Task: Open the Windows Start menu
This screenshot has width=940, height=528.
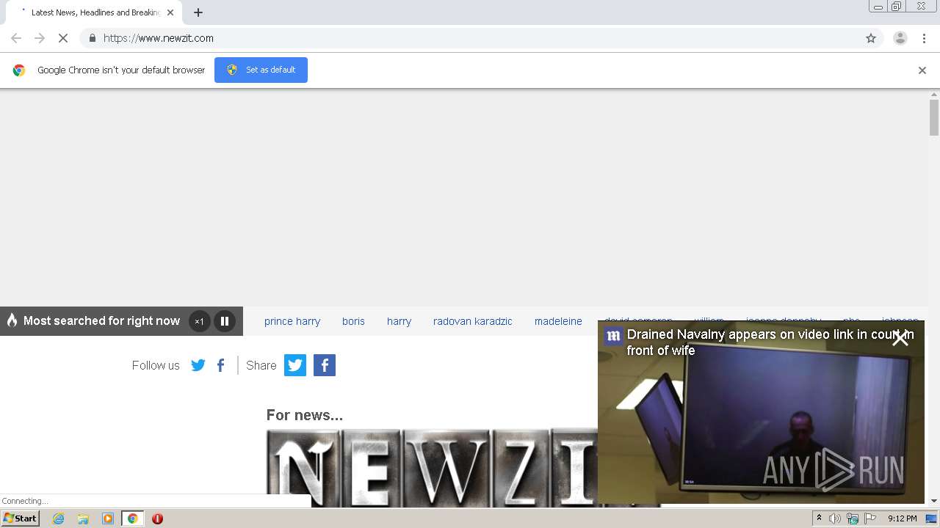Action: coord(20,518)
